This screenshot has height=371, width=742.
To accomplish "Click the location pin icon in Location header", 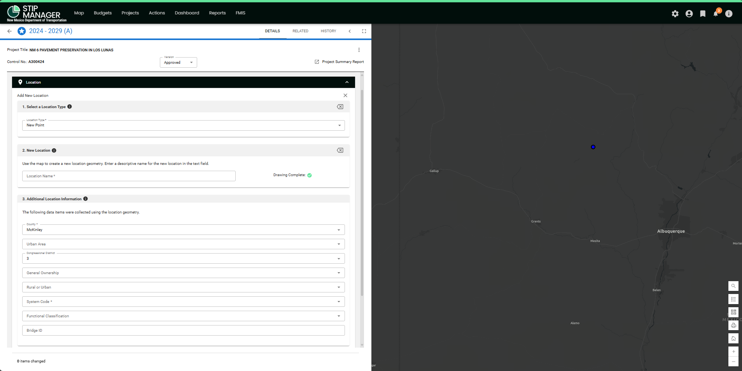I will (20, 82).
